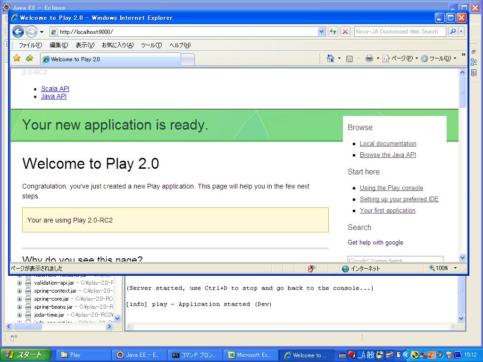
Task: Open the 編集(E) menu
Action: click(x=58, y=45)
